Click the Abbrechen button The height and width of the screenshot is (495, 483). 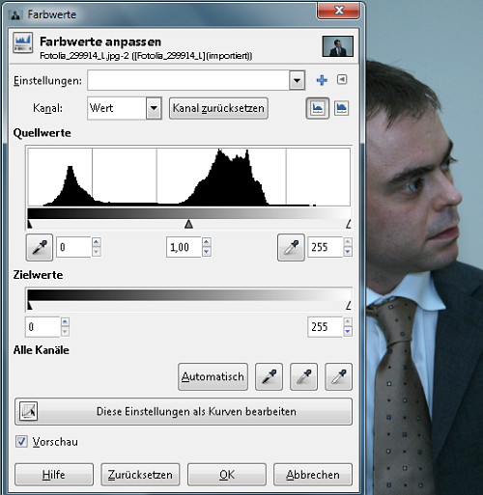tap(313, 475)
